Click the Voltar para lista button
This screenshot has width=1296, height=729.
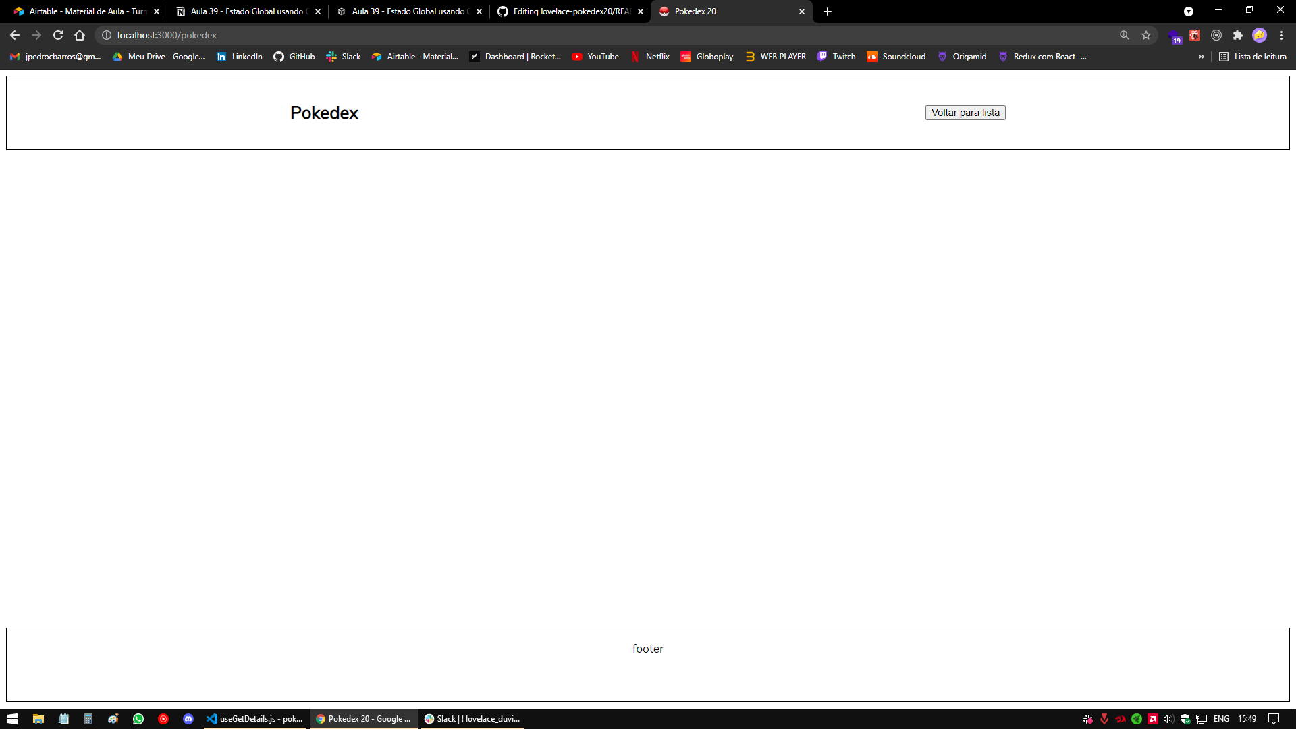click(965, 112)
